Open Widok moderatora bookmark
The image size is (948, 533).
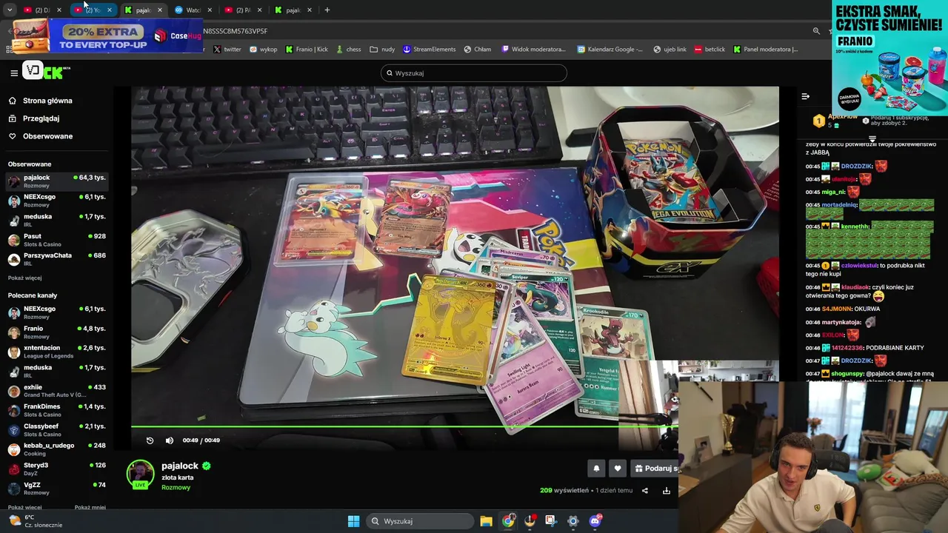[x=534, y=50]
